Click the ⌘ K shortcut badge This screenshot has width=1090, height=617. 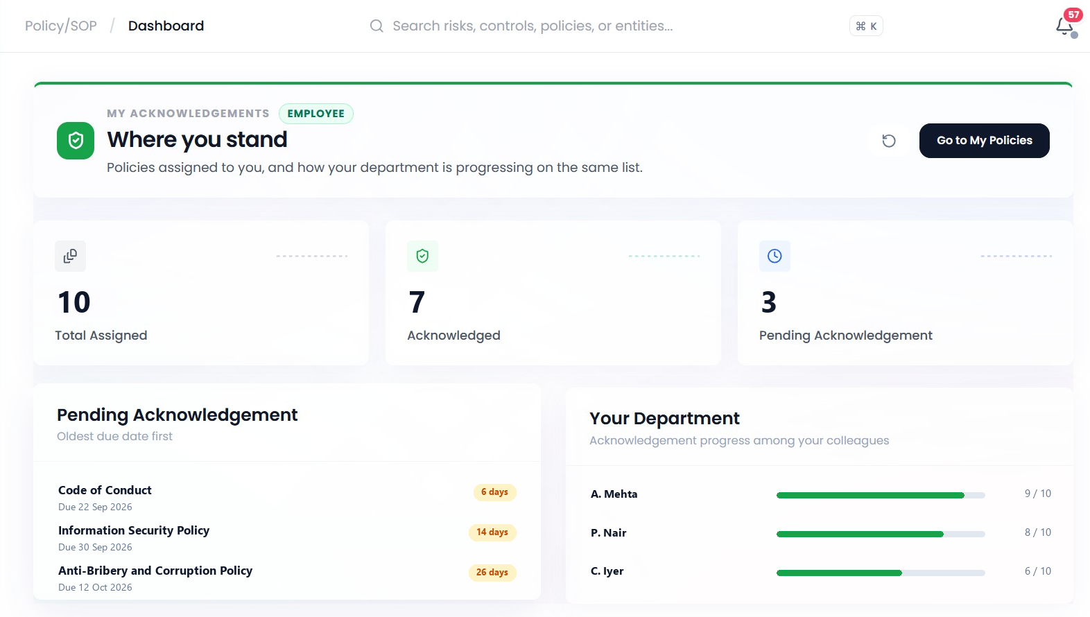pos(866,26)
